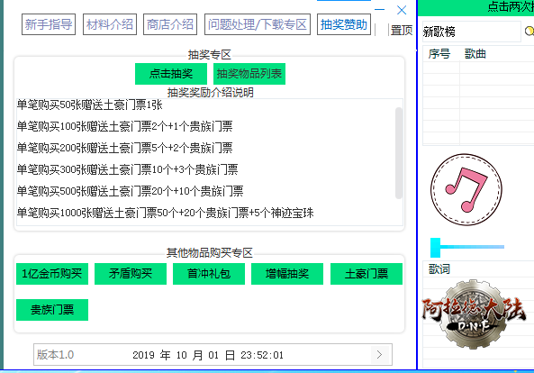Image resolution: width=534 pixels, height=373 pixels.
Task: Click 1亿金币购买 button
Action: [52, 274]
